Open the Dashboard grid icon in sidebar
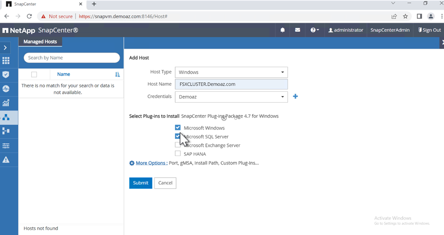Screen dimensions: 444x235 coord(6,60)
